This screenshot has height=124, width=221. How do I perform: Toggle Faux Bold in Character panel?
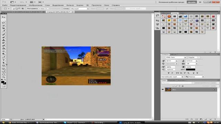coord(169,73)
